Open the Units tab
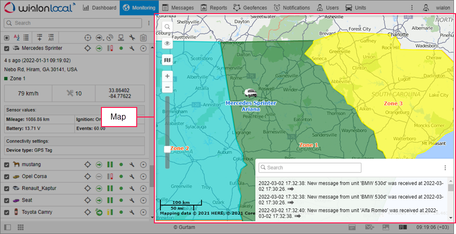The height and width of the screenshot is (234, 456). pyautogui.click(x=356, y=8)
